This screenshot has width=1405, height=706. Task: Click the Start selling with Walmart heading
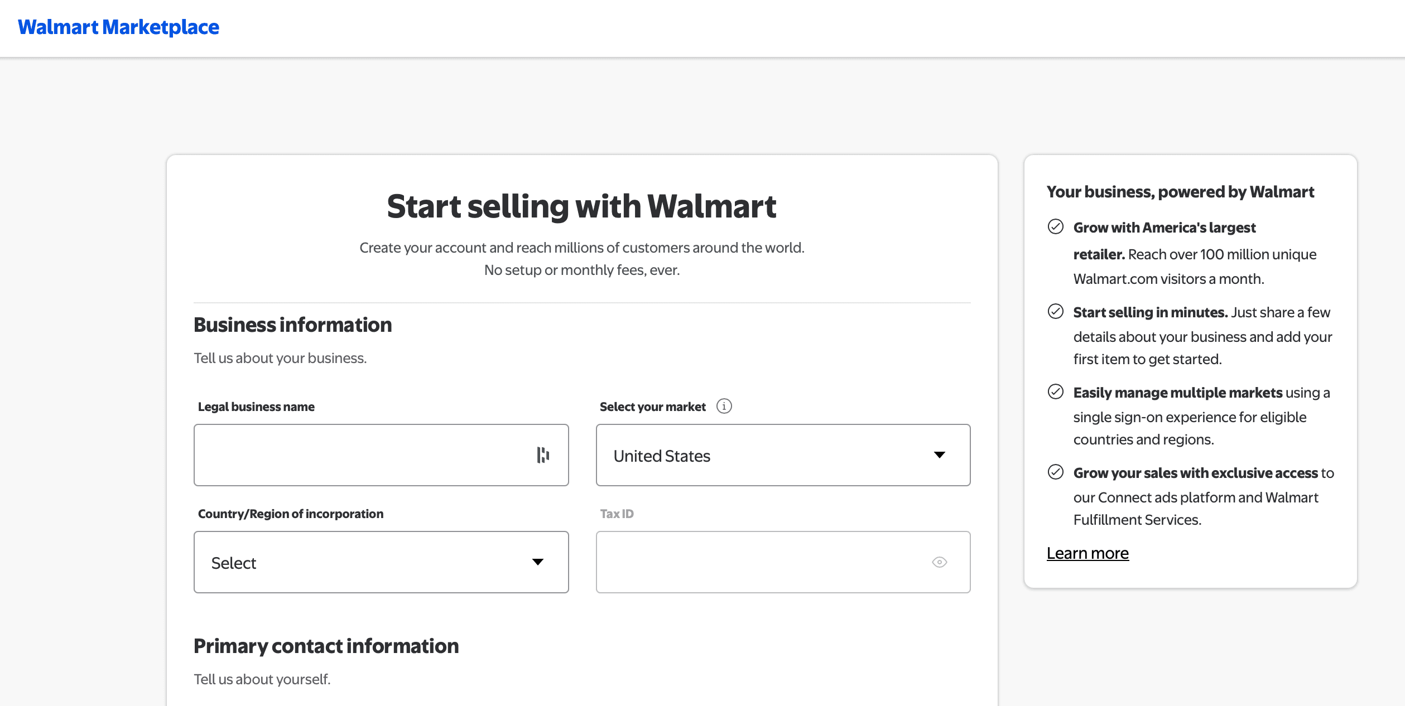click(x=581, y=206)
